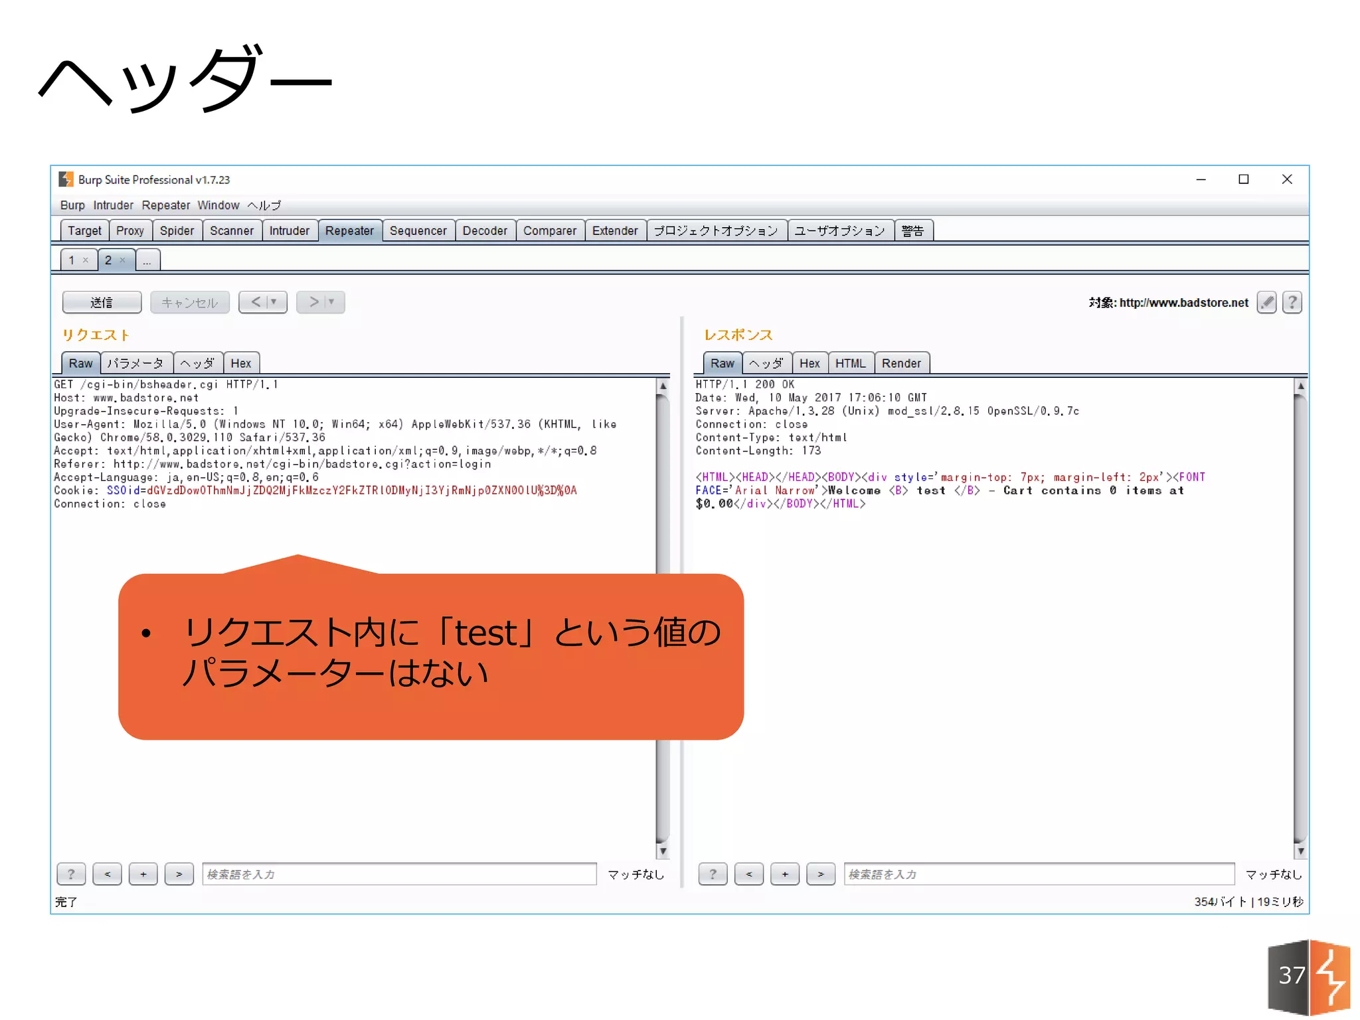Switch to the Sequencer tab
The image size is (1360, 1020).
pyautogui.click(x=418, y=230)
